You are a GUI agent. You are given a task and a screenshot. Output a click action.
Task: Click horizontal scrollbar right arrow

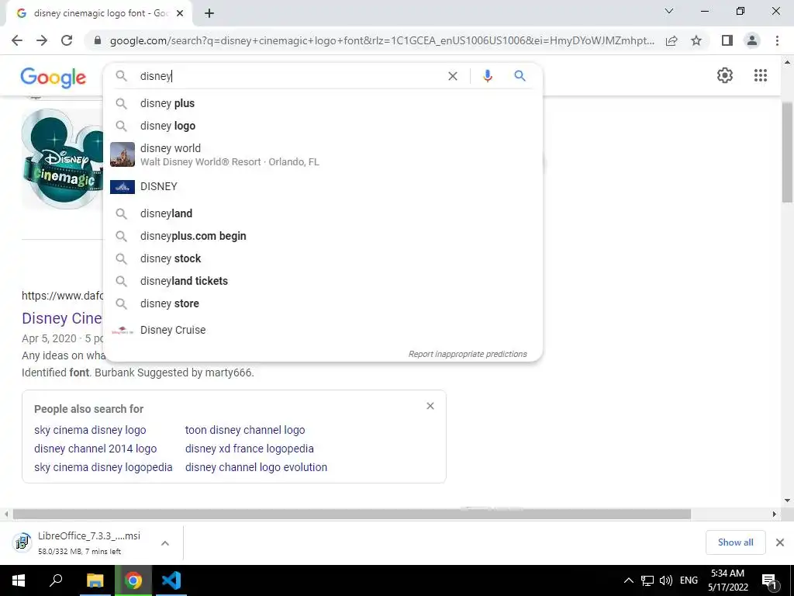(x=775, y=514)
